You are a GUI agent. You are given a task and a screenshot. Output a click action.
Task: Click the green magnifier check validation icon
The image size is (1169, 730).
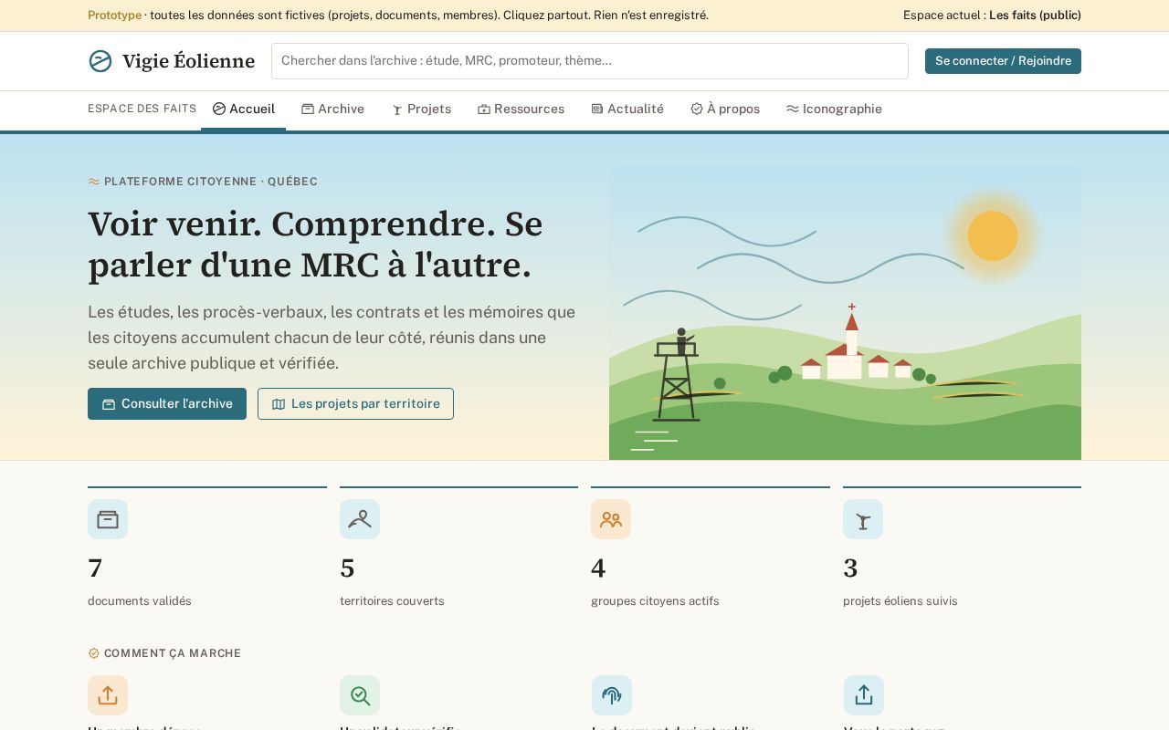click(360, 695)
